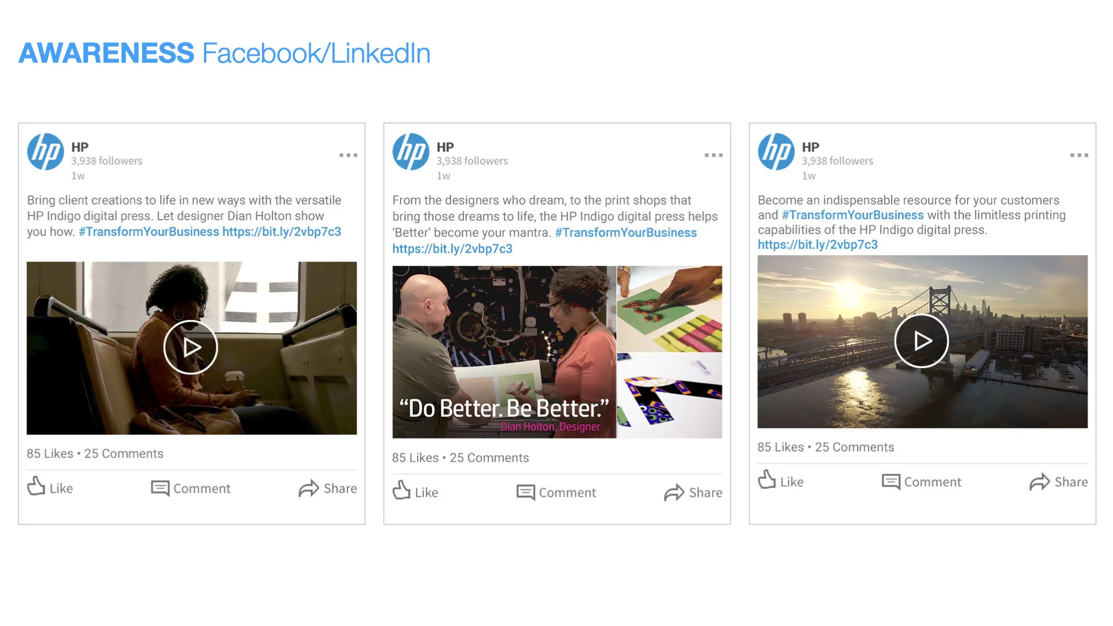Open bit.ly link in third post
Viewport: 1113px width, 626px height.
point(817,245)
